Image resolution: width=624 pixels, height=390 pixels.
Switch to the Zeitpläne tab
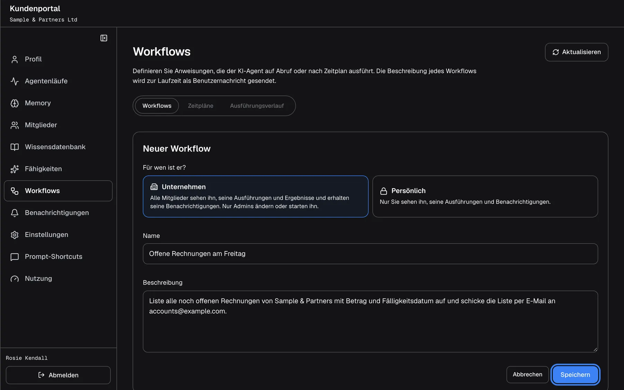pyautogui.click(x=200, y=106)
